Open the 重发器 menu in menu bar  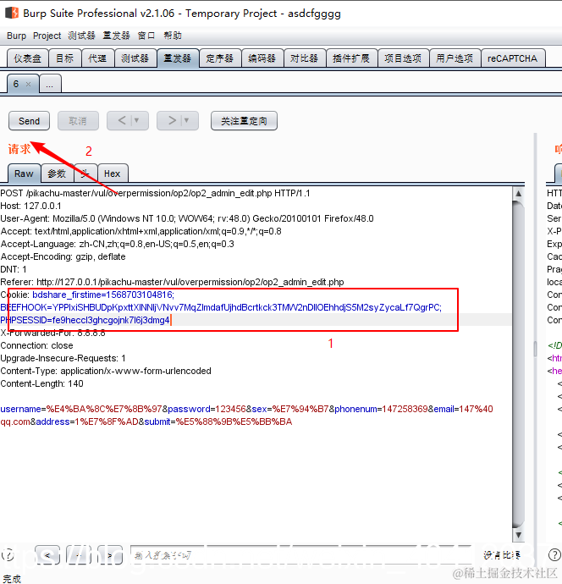116,36
